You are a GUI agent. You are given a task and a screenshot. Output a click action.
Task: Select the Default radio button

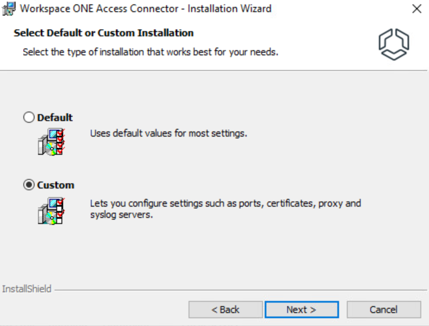(x=29, y=118)
